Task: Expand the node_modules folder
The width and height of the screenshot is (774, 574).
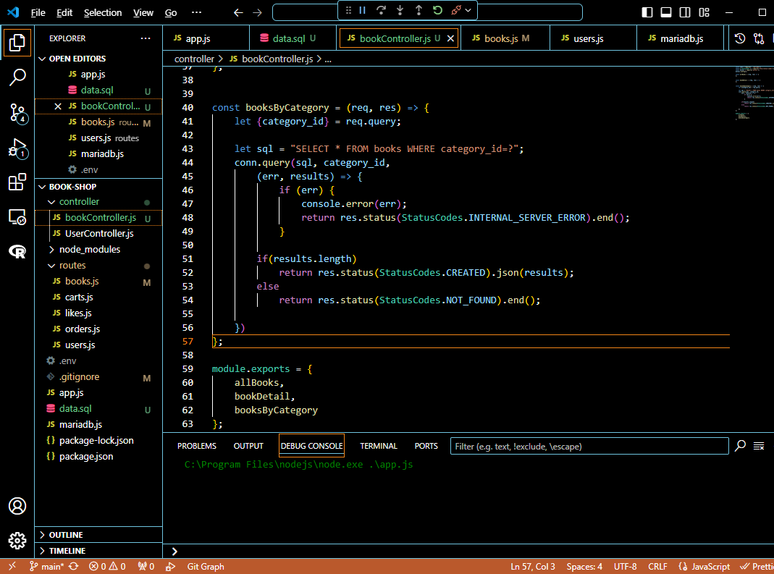Action: tap(51, 250)
